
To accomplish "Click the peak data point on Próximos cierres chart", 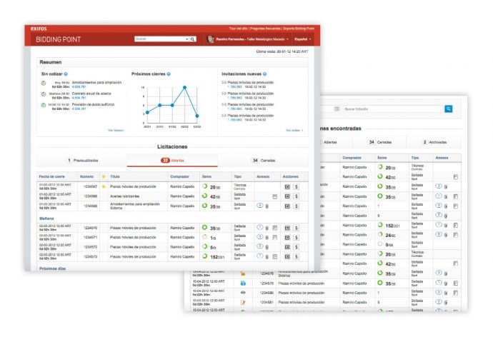I will point(185,87).
